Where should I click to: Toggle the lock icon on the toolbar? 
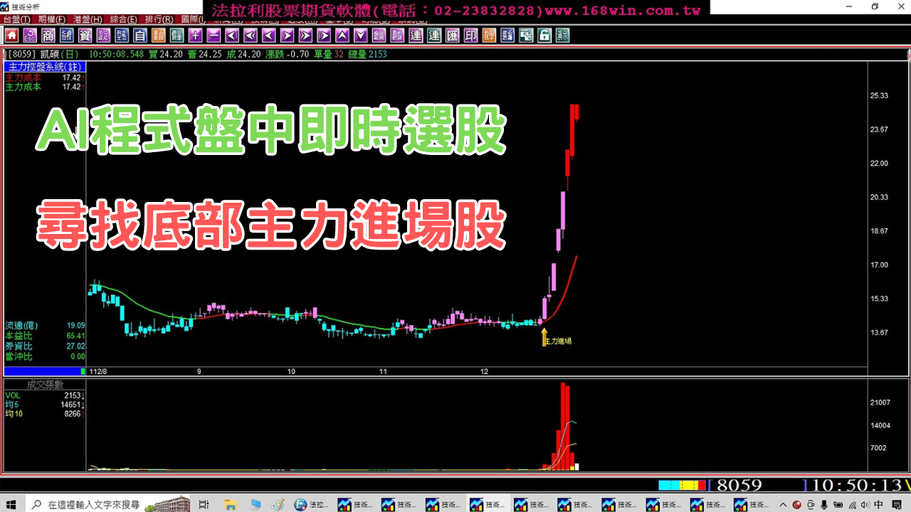pyautogui.click(x=543, y=35)
